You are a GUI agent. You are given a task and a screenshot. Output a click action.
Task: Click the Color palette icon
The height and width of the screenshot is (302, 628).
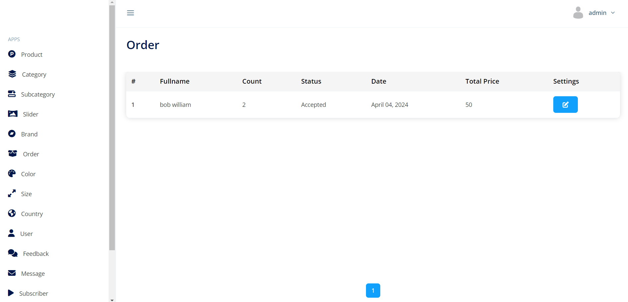coord(12,174)
